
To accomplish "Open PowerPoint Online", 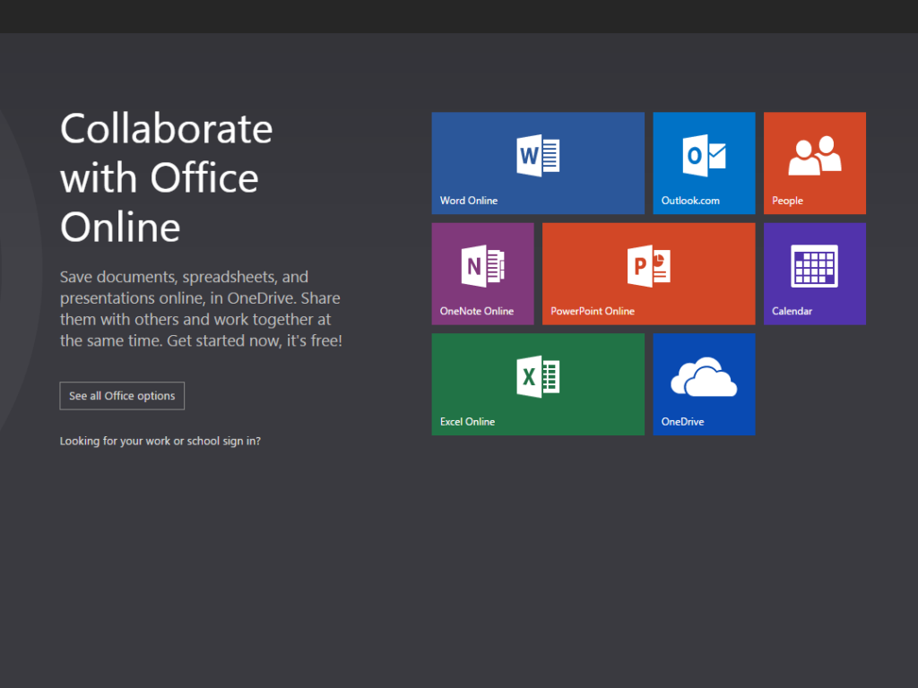I will pyautogui.click(x=648, y=273).
